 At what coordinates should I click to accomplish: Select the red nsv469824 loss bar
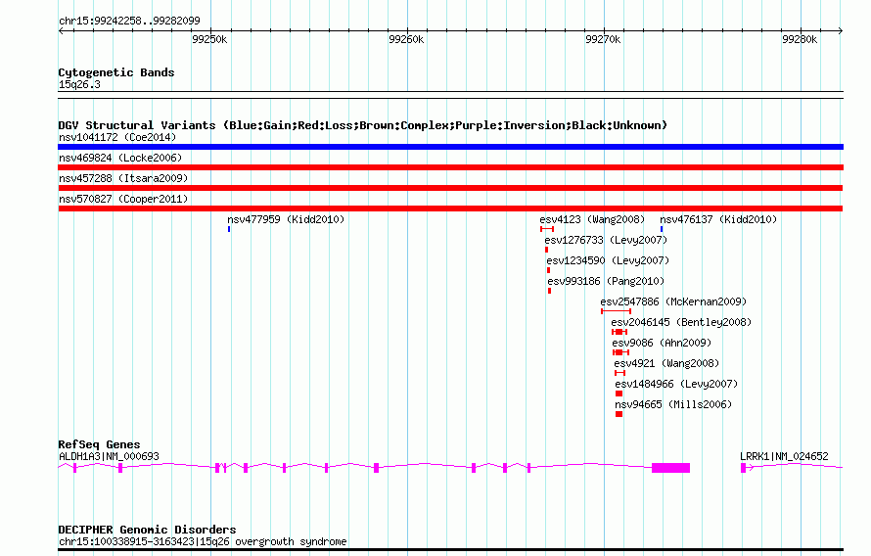[x=450, y=167]
